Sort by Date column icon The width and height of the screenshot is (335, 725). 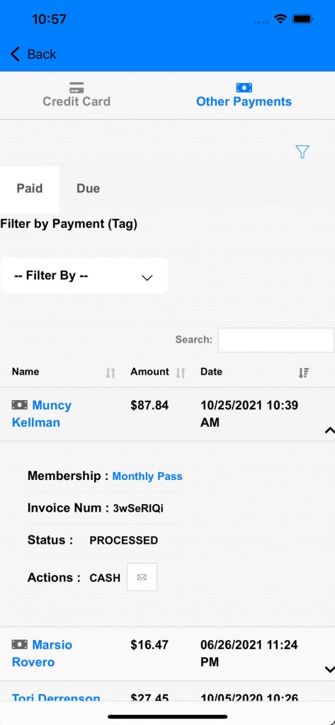304,372
